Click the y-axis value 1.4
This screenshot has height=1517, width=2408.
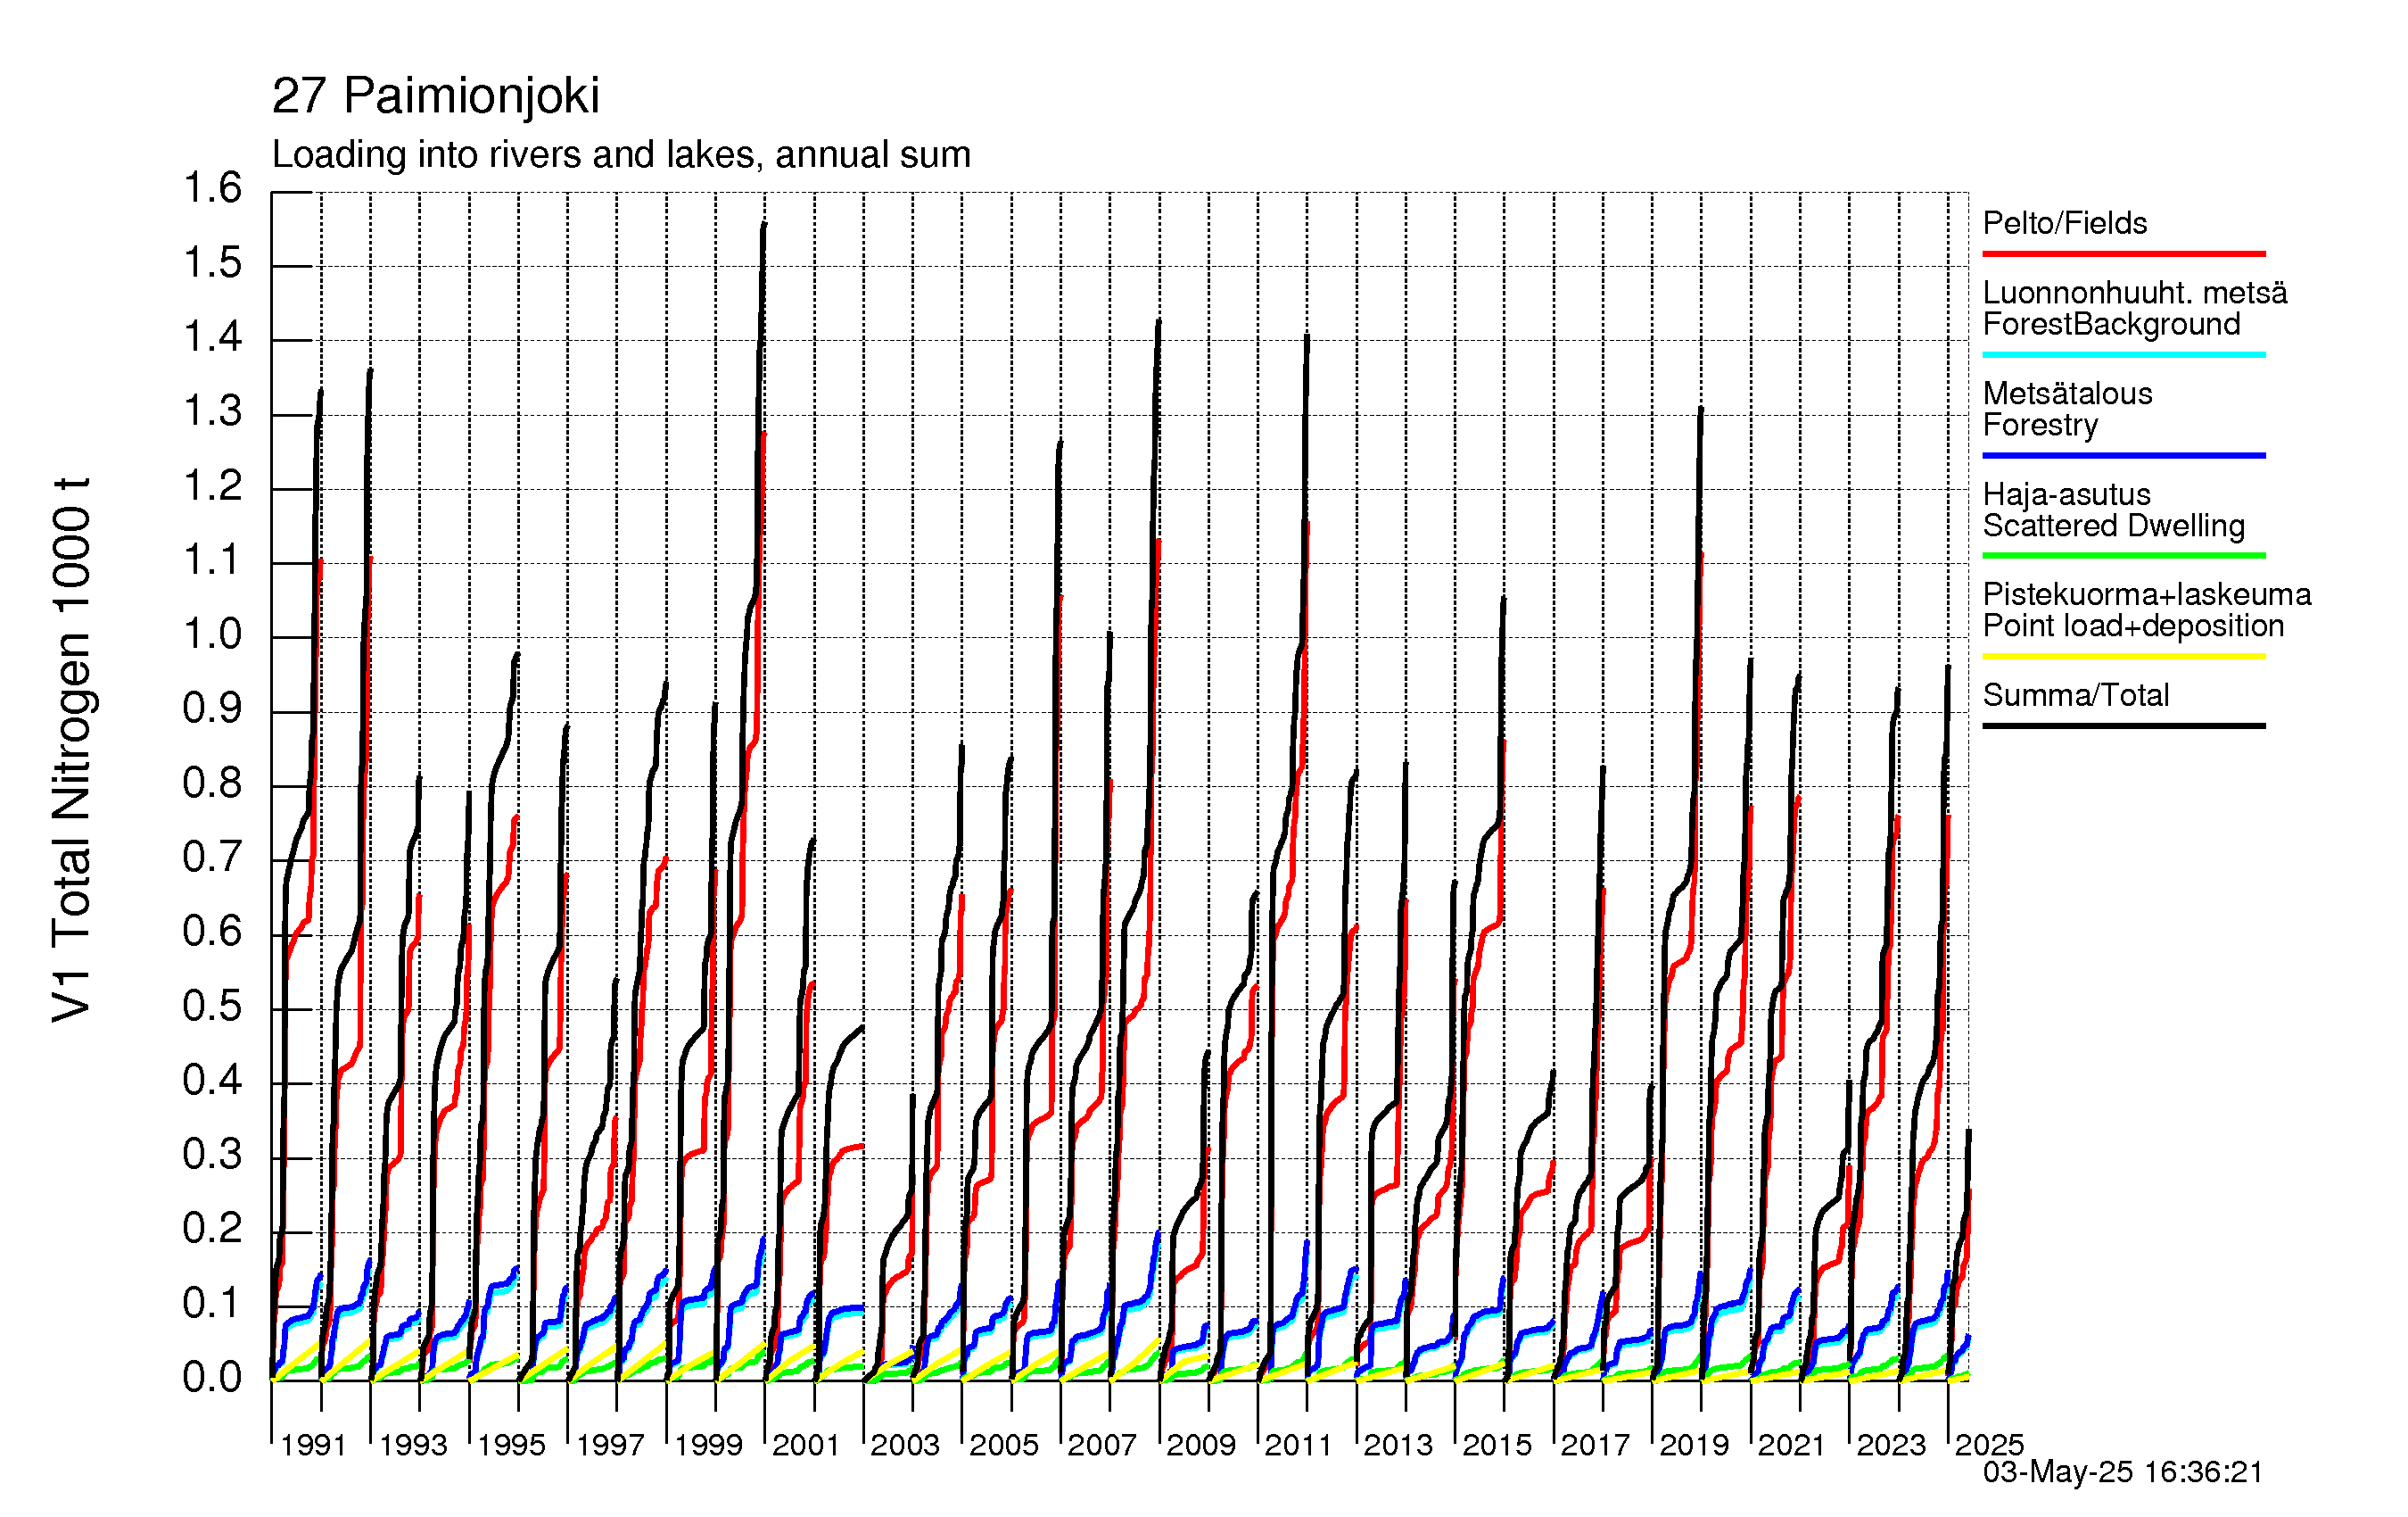212,337
